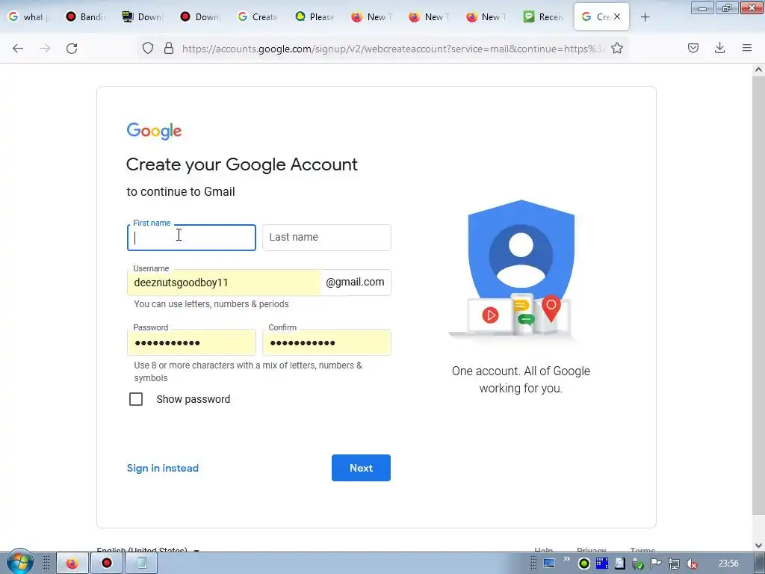Toggle the Show password checkbox
The height and width of the screenshot is (574, 765).
click(x=136, y=399)
